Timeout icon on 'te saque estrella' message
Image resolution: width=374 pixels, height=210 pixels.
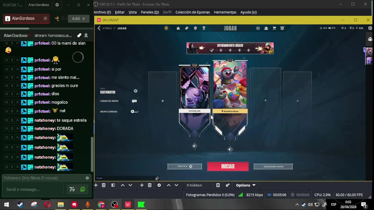(x=12, y=120)
